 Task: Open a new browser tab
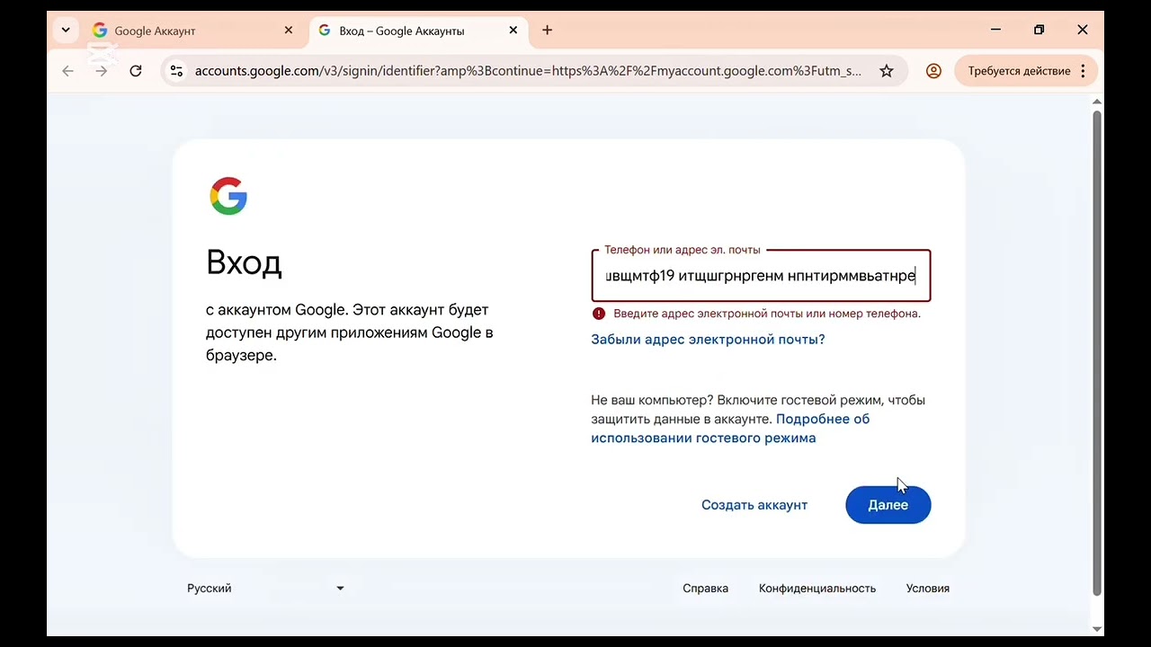tap(547, 30)
